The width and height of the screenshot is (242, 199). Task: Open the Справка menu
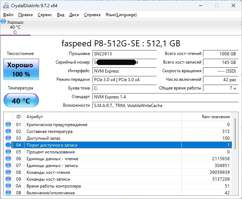[x=92, y=15]
